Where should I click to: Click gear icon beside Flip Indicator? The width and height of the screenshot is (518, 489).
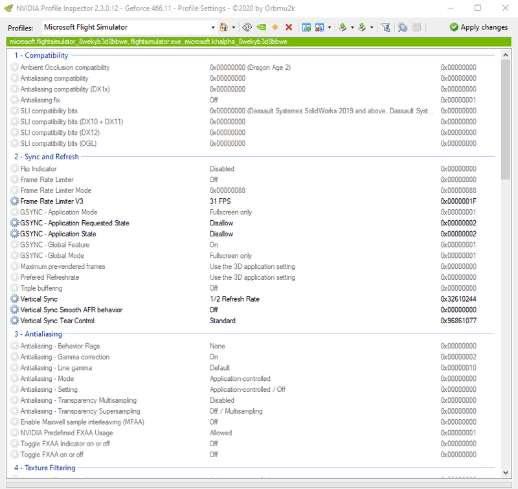[x=14, y=169]
